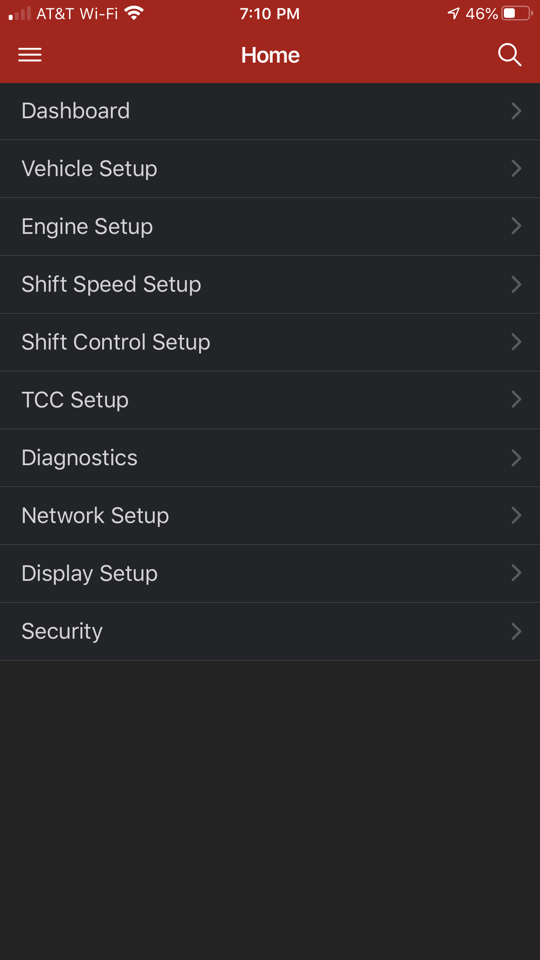The width and height of the screenshot is (540, 960).
Task: Select Vehicle Setup from the list
Action: point(89,169)
